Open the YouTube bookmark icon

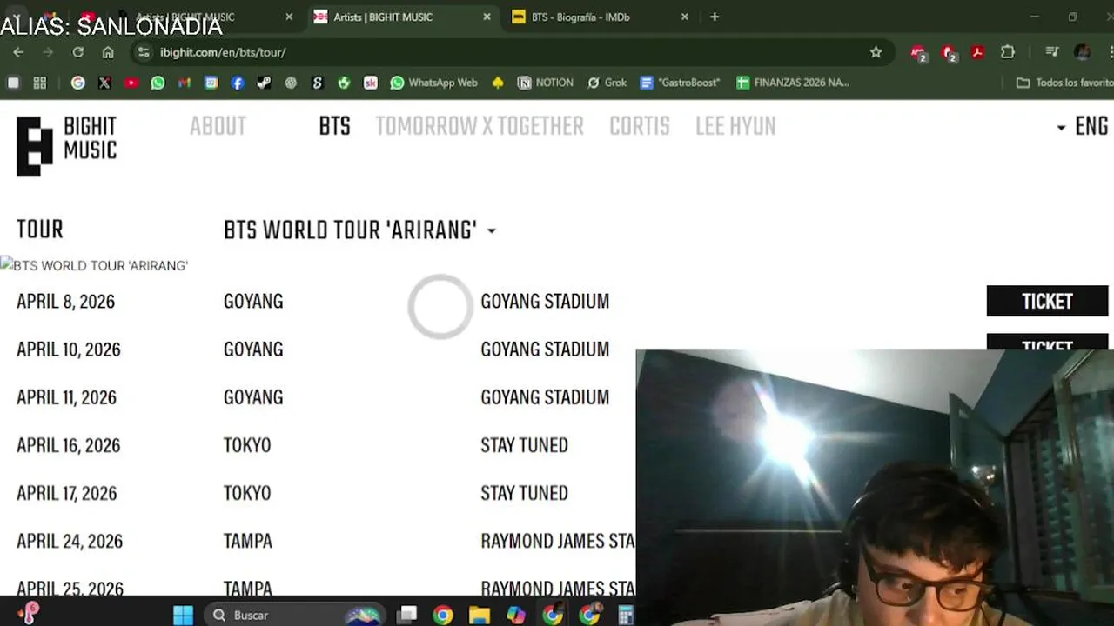pos(131,83)
